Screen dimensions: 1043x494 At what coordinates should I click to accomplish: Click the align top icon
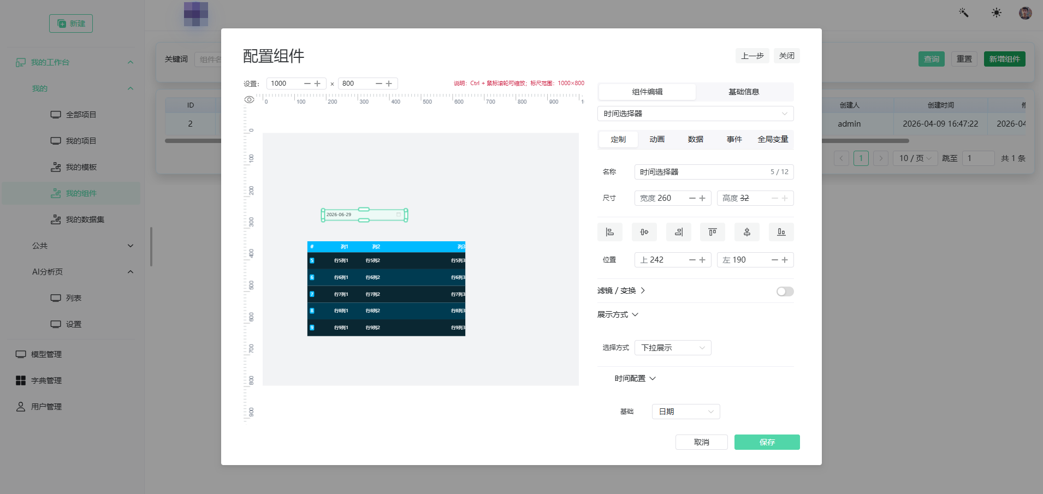(x=713, y=232)
